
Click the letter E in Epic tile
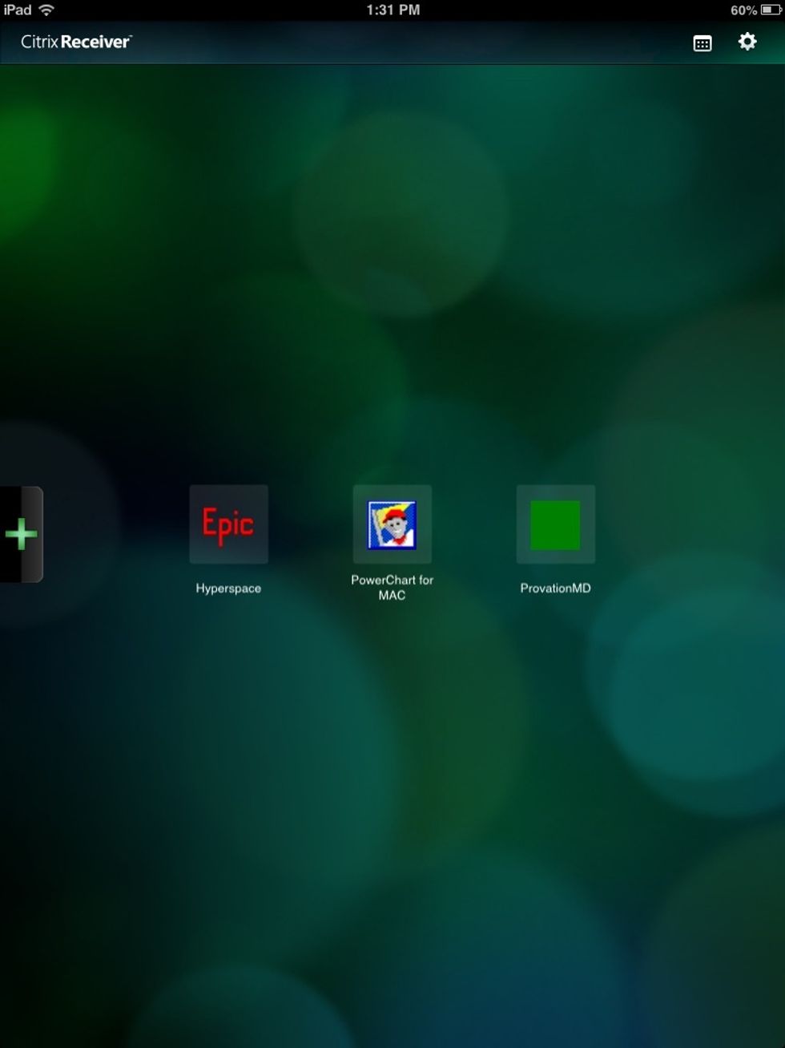coord(211,524)
